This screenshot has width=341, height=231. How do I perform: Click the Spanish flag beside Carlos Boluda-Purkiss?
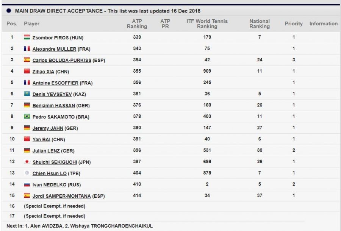point(27,60)
